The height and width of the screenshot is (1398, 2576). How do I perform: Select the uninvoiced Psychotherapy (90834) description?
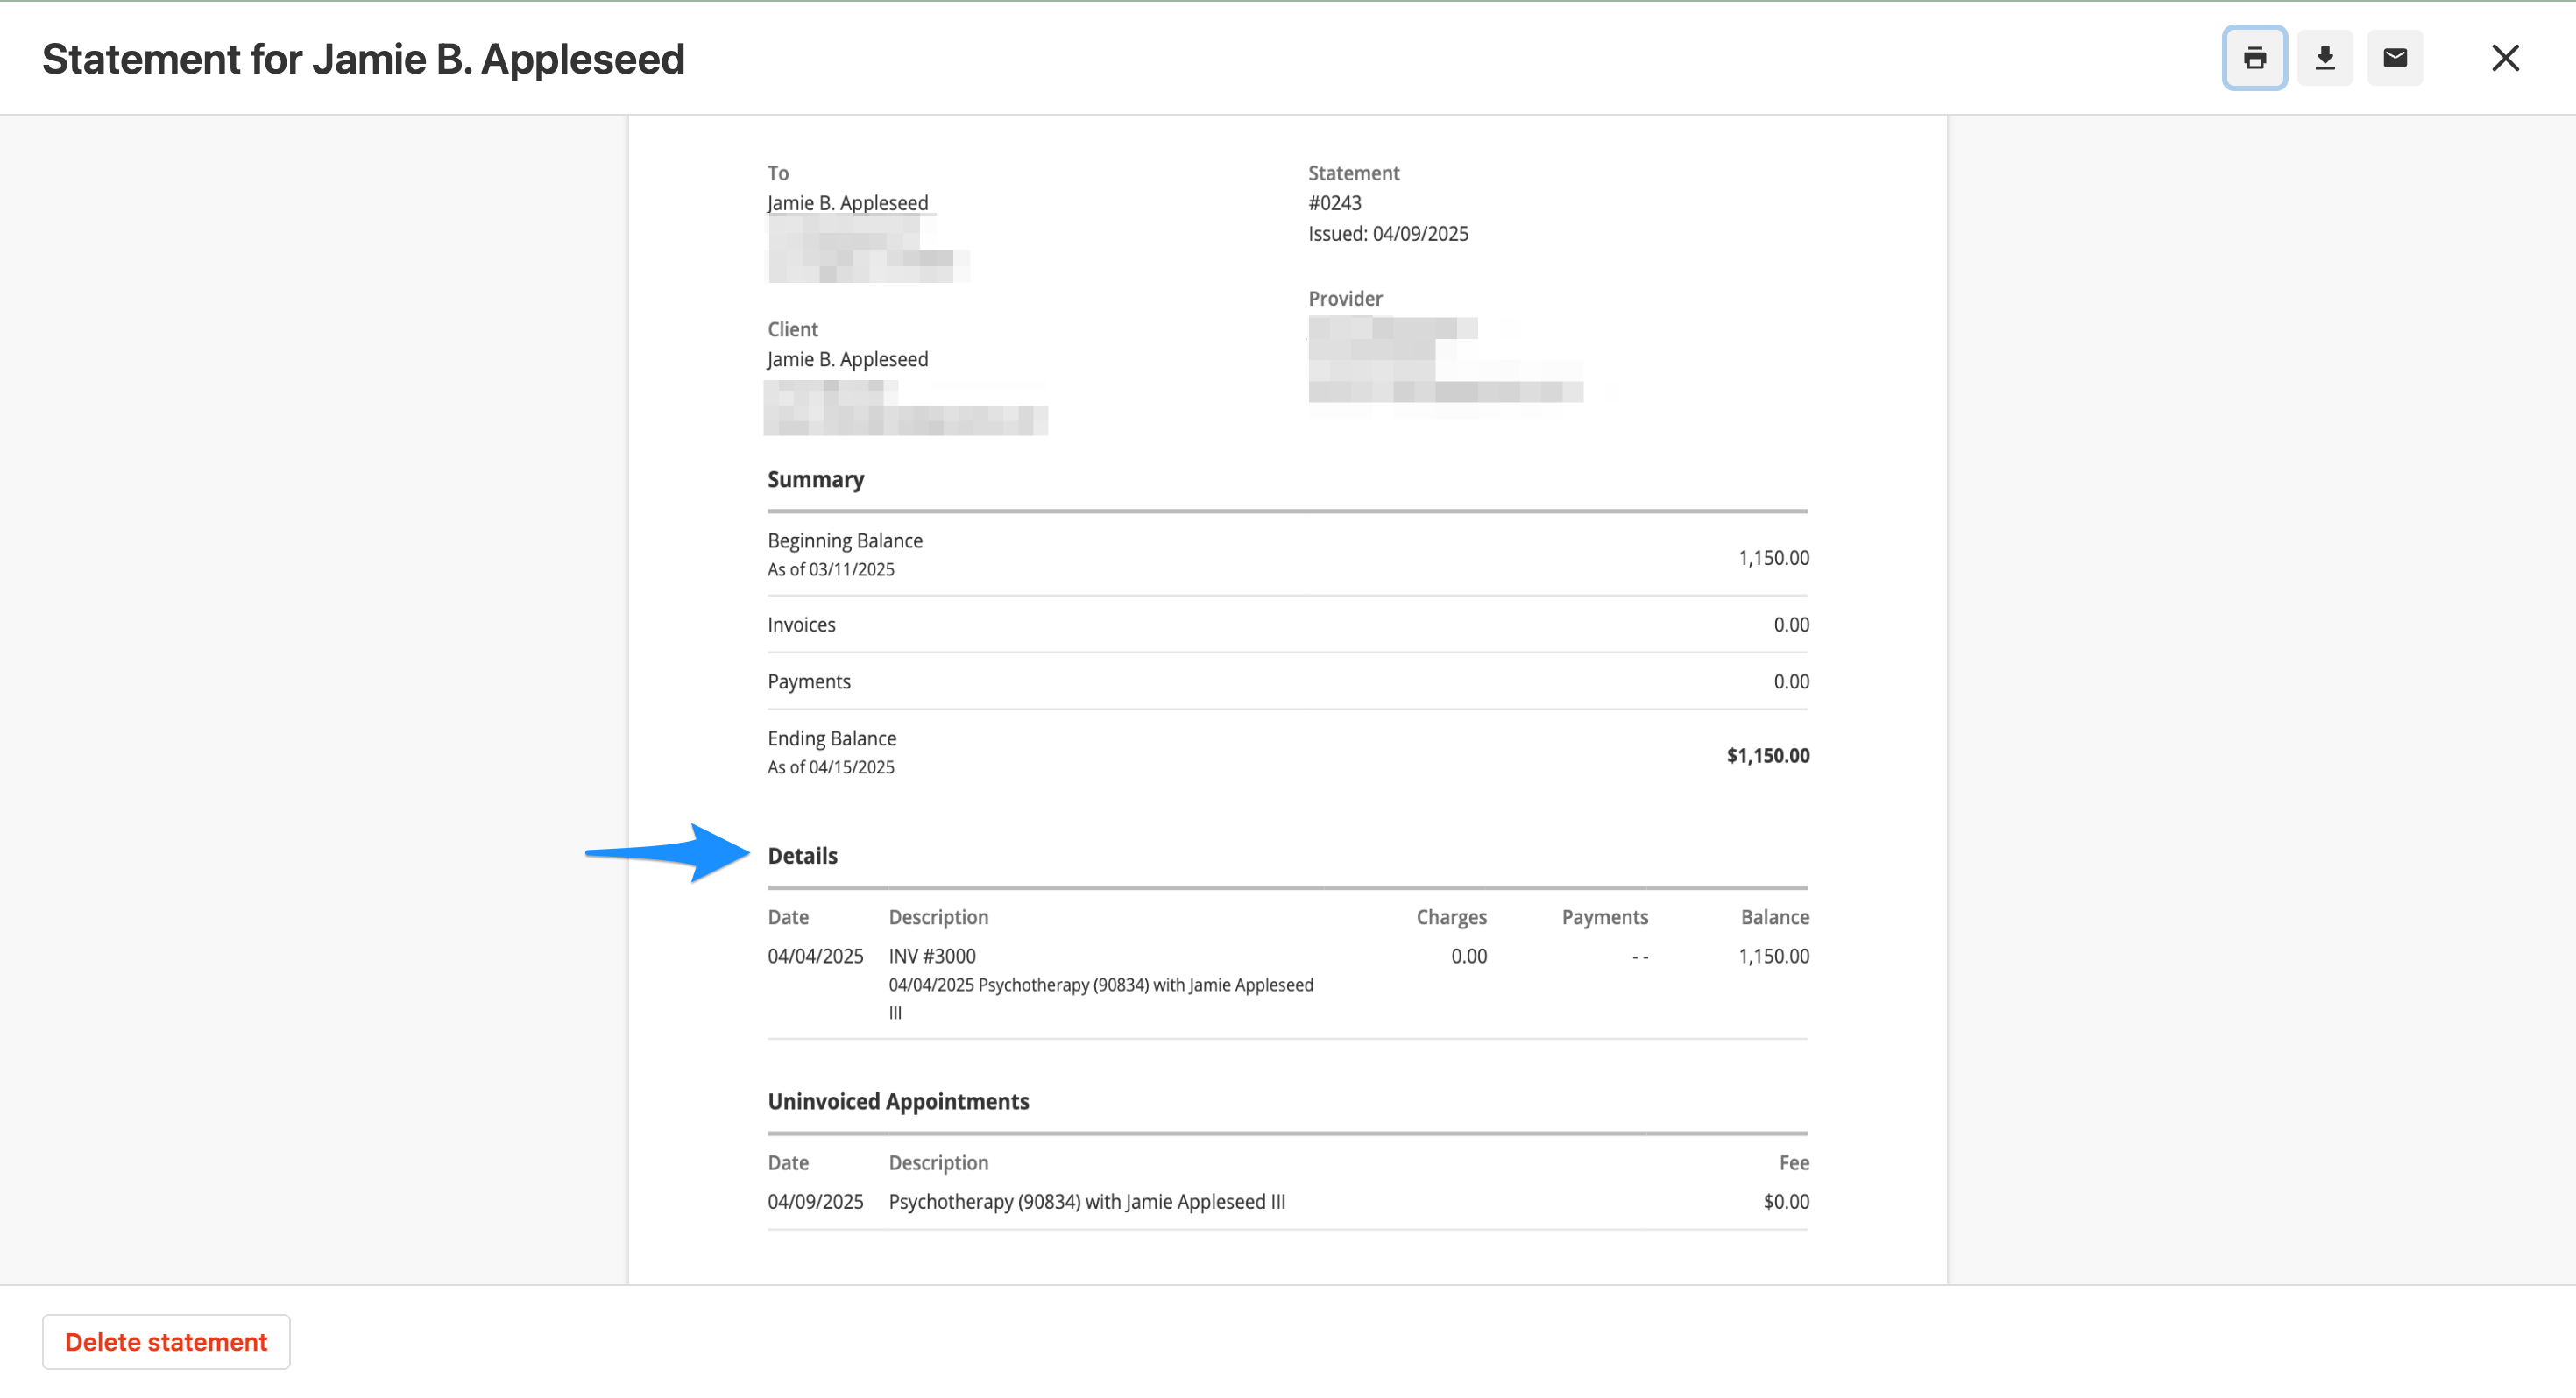pyautogui.click(x=1087, y=1202)
